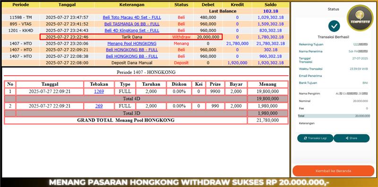
Task: Click the 21,780,000 kredit amount
Action: click(237, 43)
